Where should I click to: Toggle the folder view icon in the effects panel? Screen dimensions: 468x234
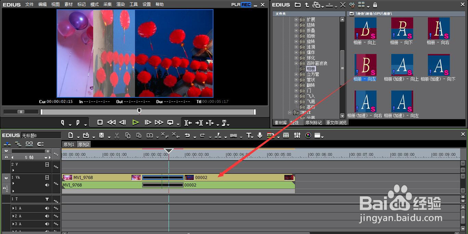(298, 5)
